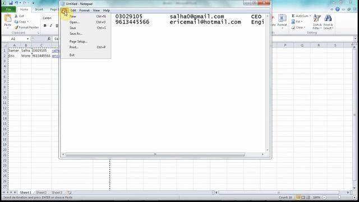Expand the Clear dropdown arrow

click(305, 27)
